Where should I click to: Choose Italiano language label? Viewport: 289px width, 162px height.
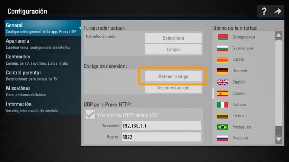pyautogui.click(x=239, y=105)
